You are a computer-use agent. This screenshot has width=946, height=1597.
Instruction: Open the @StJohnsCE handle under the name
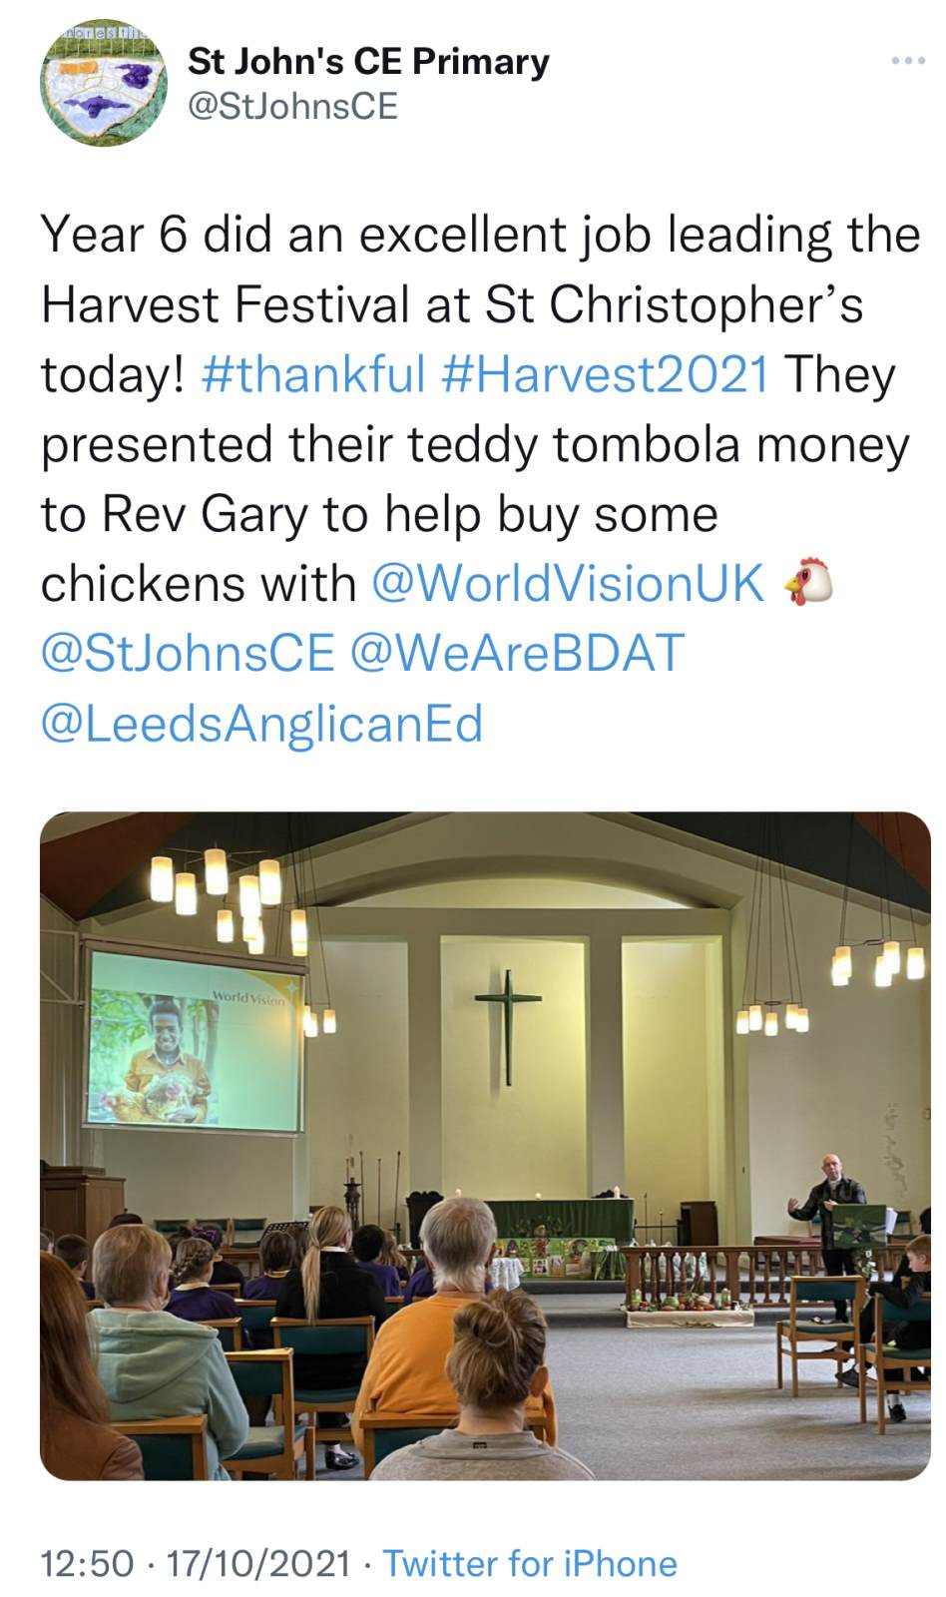pyautogui.click(x=293, y=106)
